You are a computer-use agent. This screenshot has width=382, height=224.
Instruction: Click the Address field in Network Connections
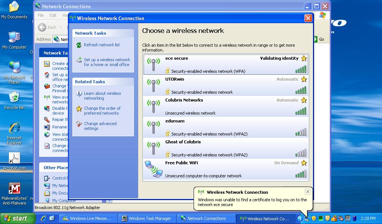(x=61, y=39)
